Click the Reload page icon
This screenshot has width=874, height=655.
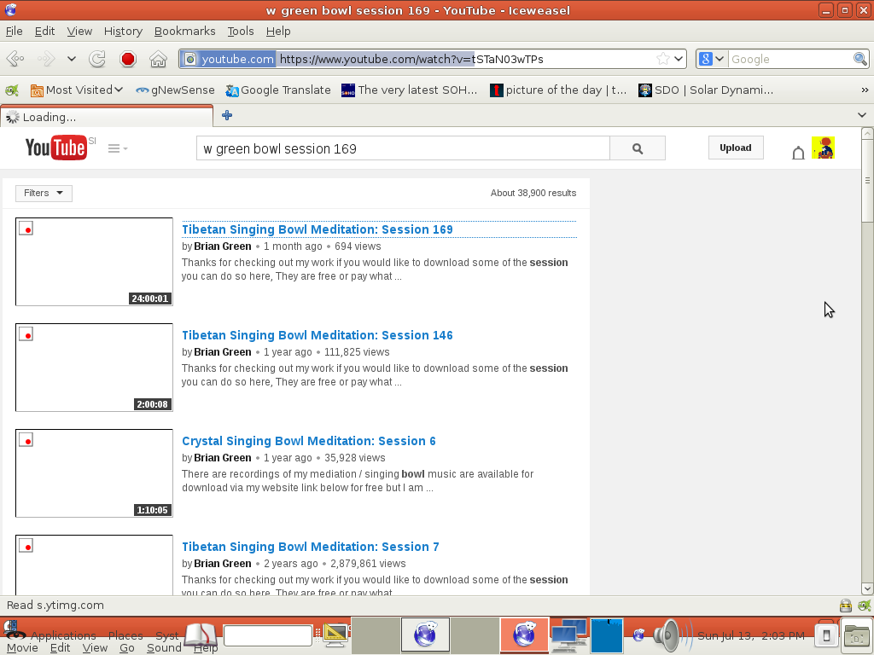97,59
